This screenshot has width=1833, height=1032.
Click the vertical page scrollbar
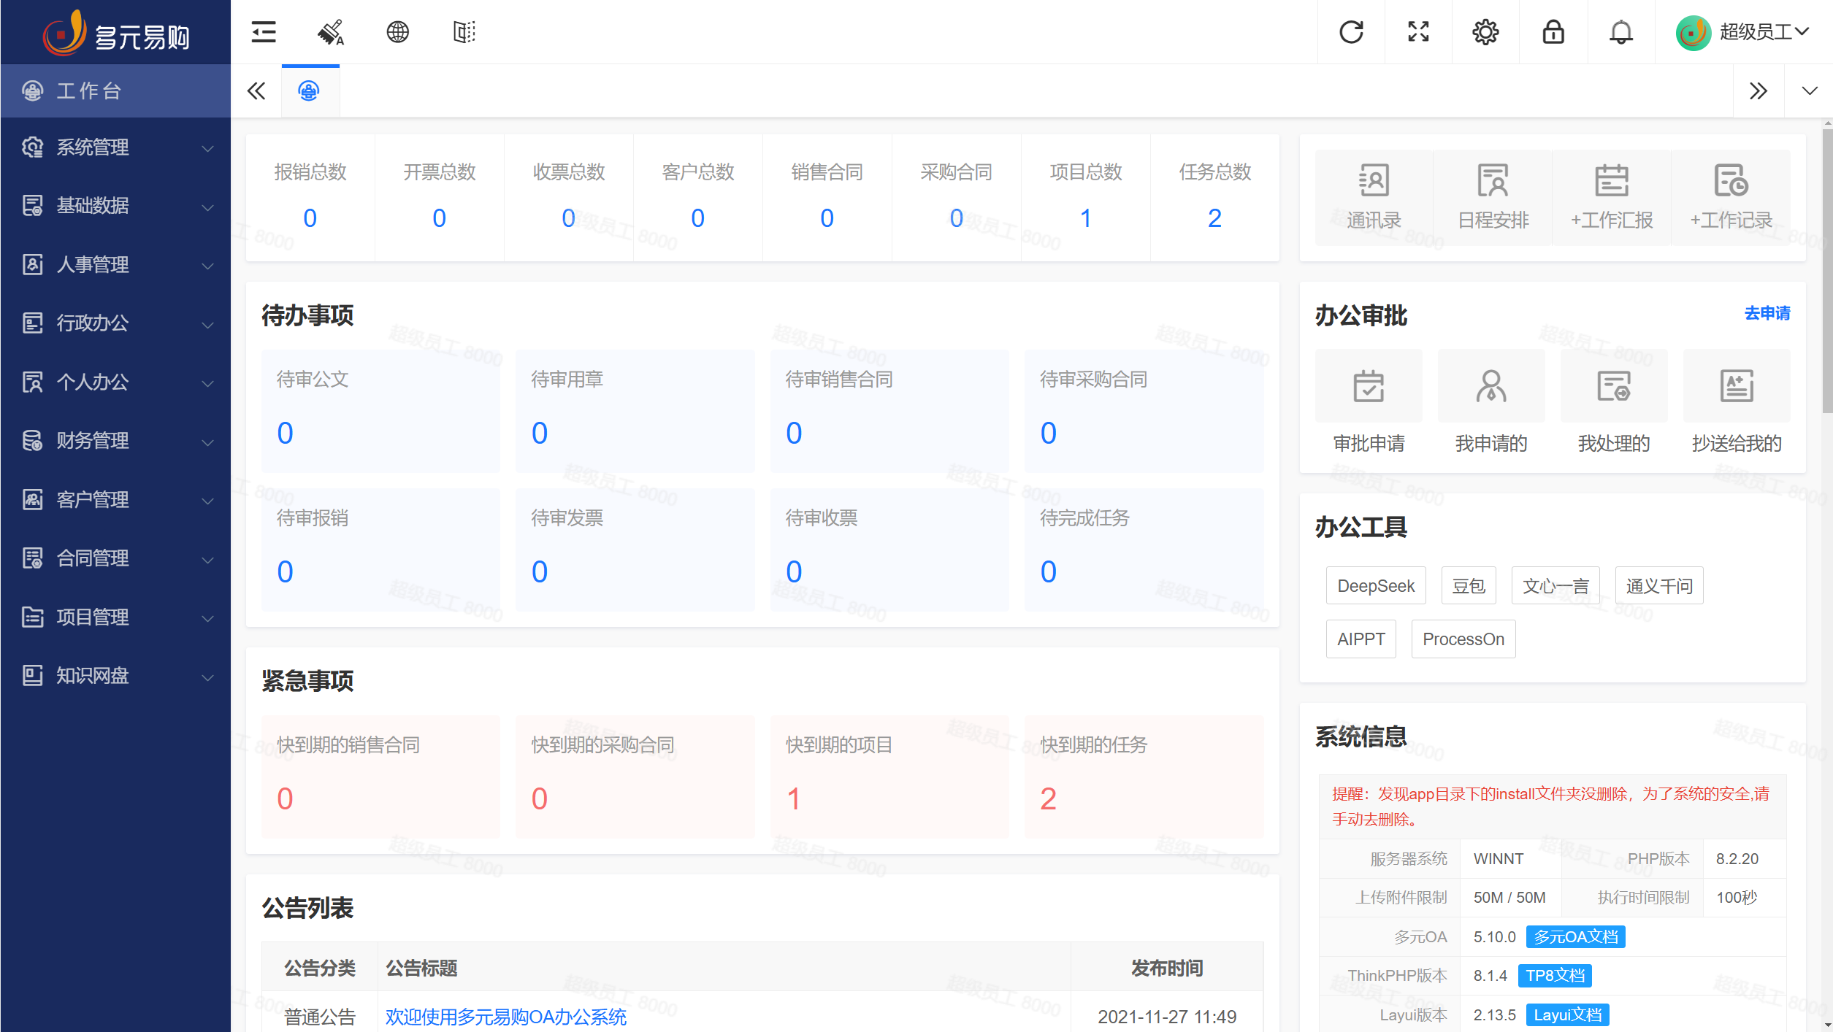[1827, 270]
